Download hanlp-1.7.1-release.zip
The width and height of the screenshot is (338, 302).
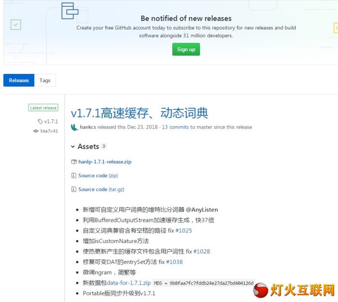point(105,162)
